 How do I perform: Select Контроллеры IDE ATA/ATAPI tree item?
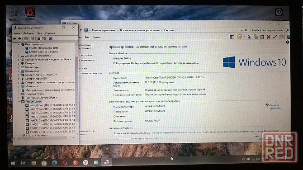(42, 75)
